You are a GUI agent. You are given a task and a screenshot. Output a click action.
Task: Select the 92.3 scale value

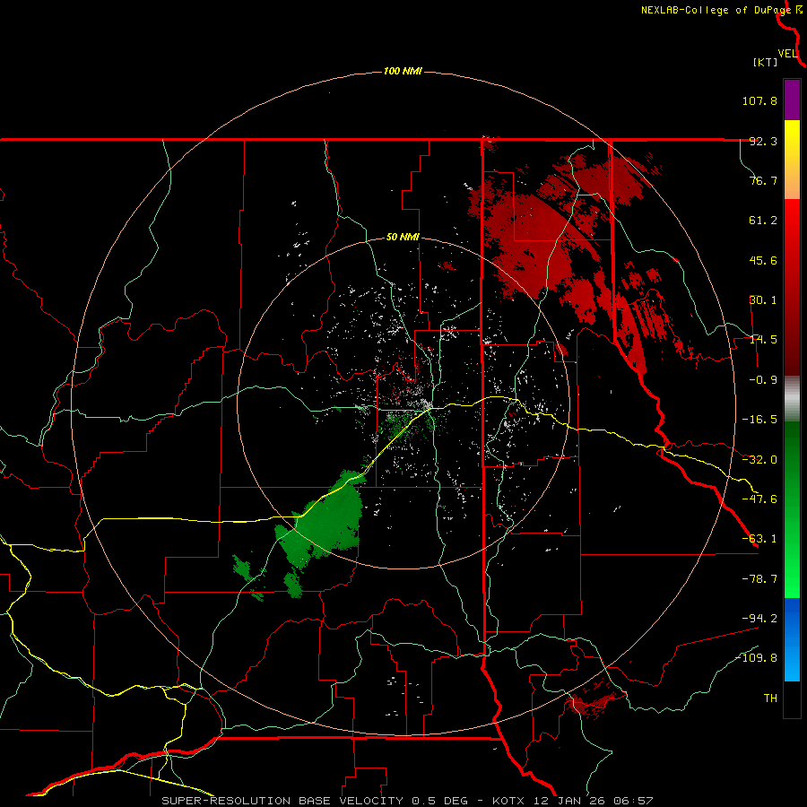[763, 141]
